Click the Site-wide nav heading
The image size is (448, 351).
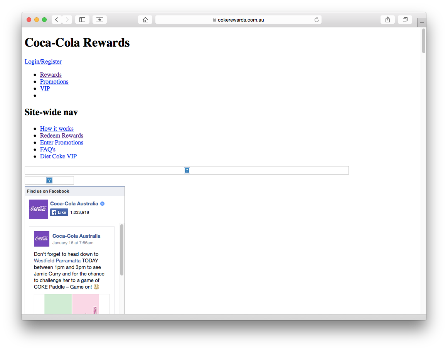click(x=51, y=112)
